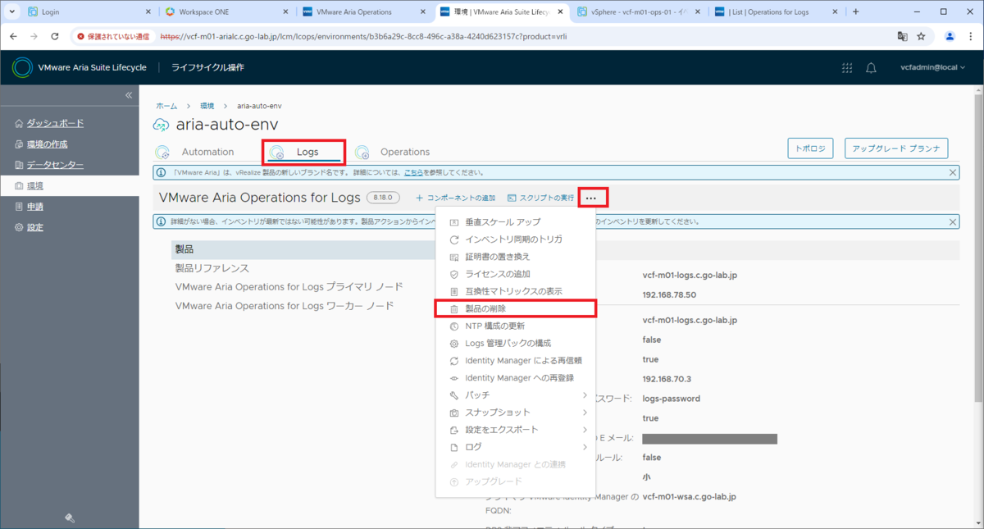This screenshot has height=529, width=984.
Task: Bookmark this page with the star icon
Action: 921,36
